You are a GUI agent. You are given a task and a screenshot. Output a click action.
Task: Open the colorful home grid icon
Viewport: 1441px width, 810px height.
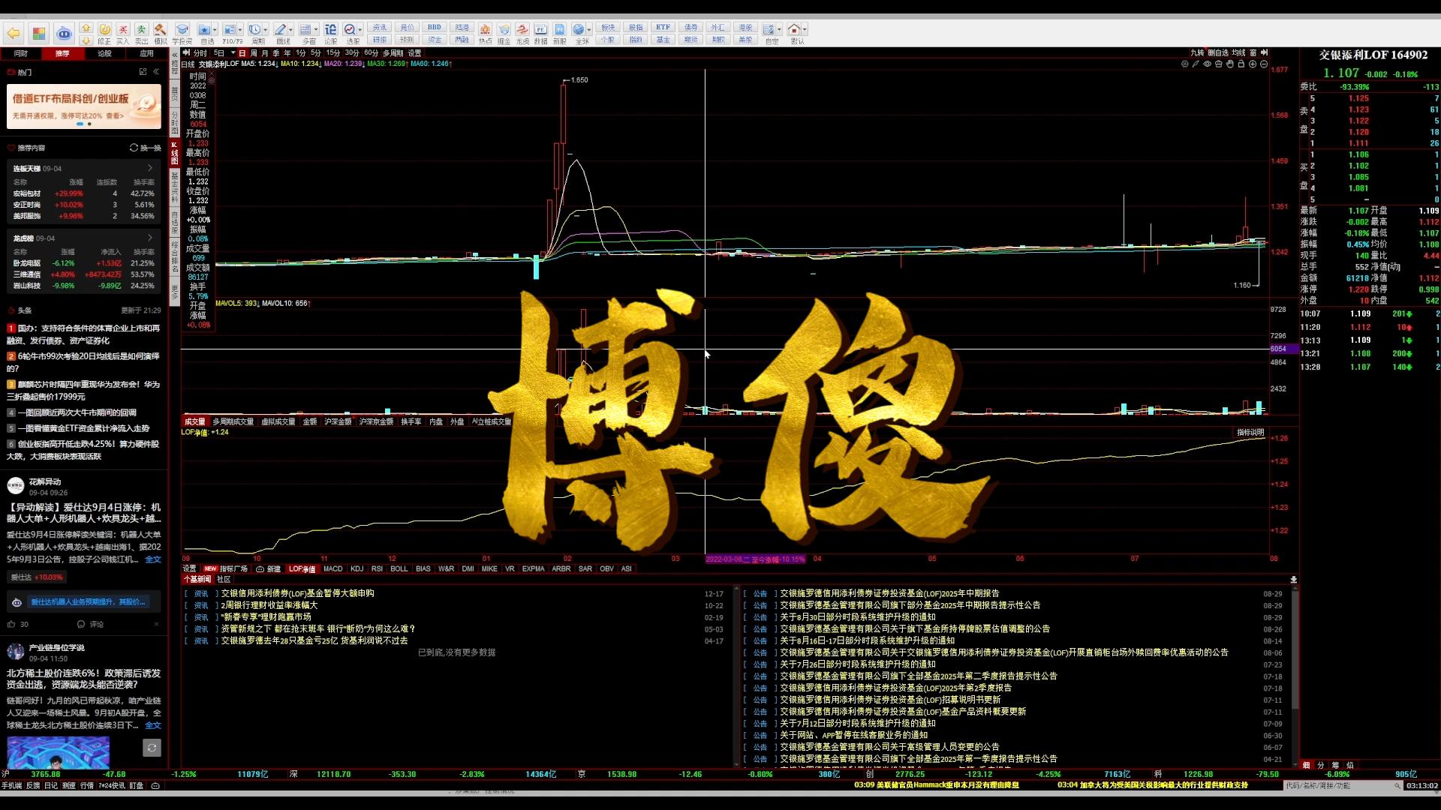(38, 33)
